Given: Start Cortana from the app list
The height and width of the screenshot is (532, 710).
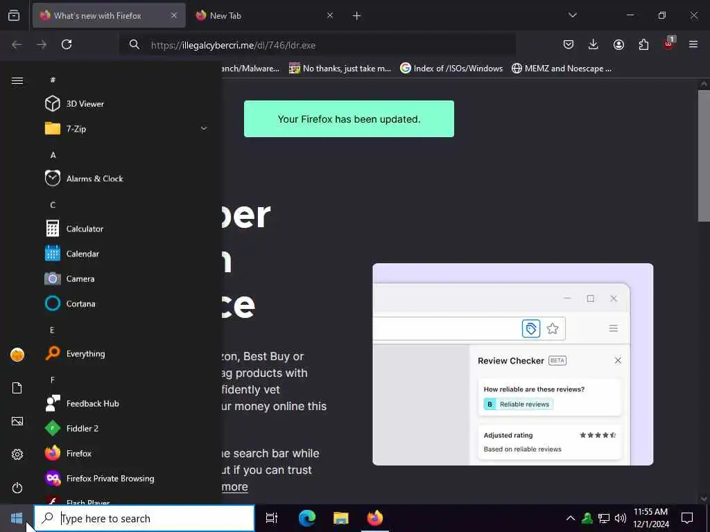Looking at the screenshot, I should pyautogui.click(x=127, y=303).
